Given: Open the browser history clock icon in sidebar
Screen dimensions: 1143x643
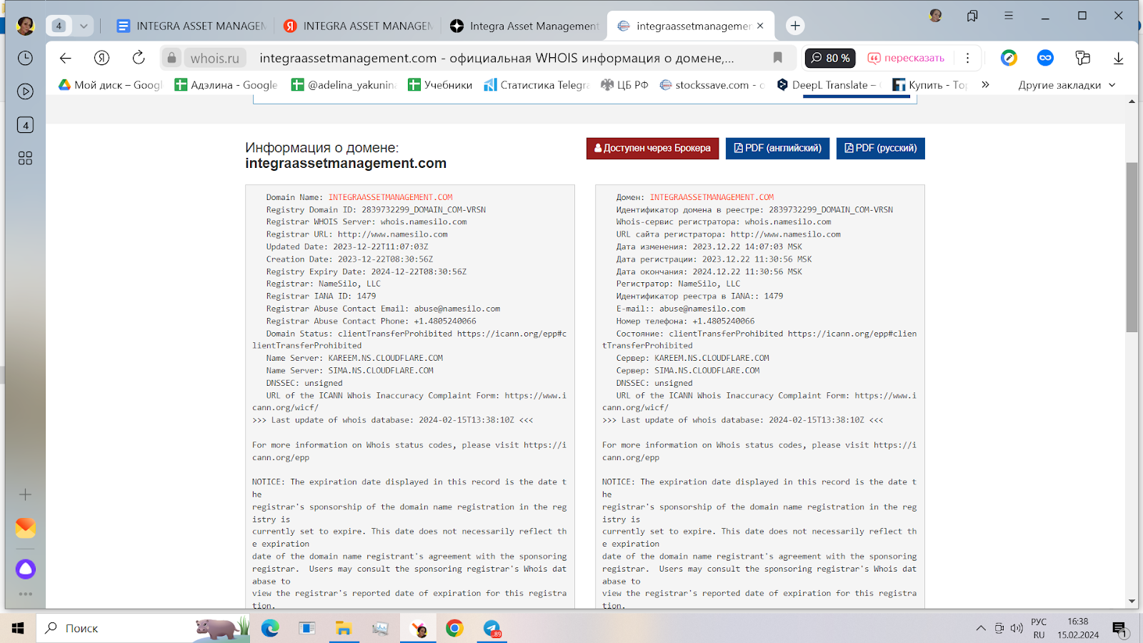Looking at the screenshot, I should (x=25, y=58).
